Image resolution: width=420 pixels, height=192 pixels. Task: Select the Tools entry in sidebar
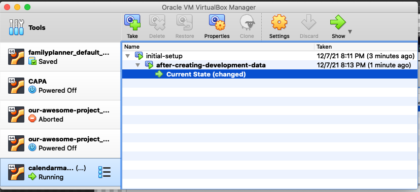tap(60, 27)
